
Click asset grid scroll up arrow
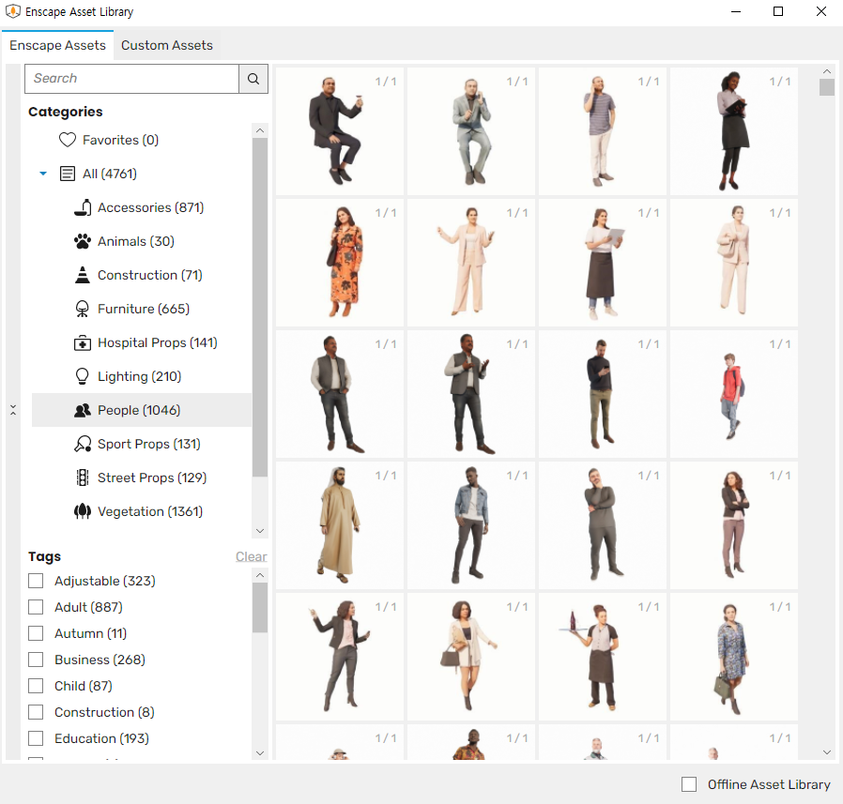coord(827,71)
